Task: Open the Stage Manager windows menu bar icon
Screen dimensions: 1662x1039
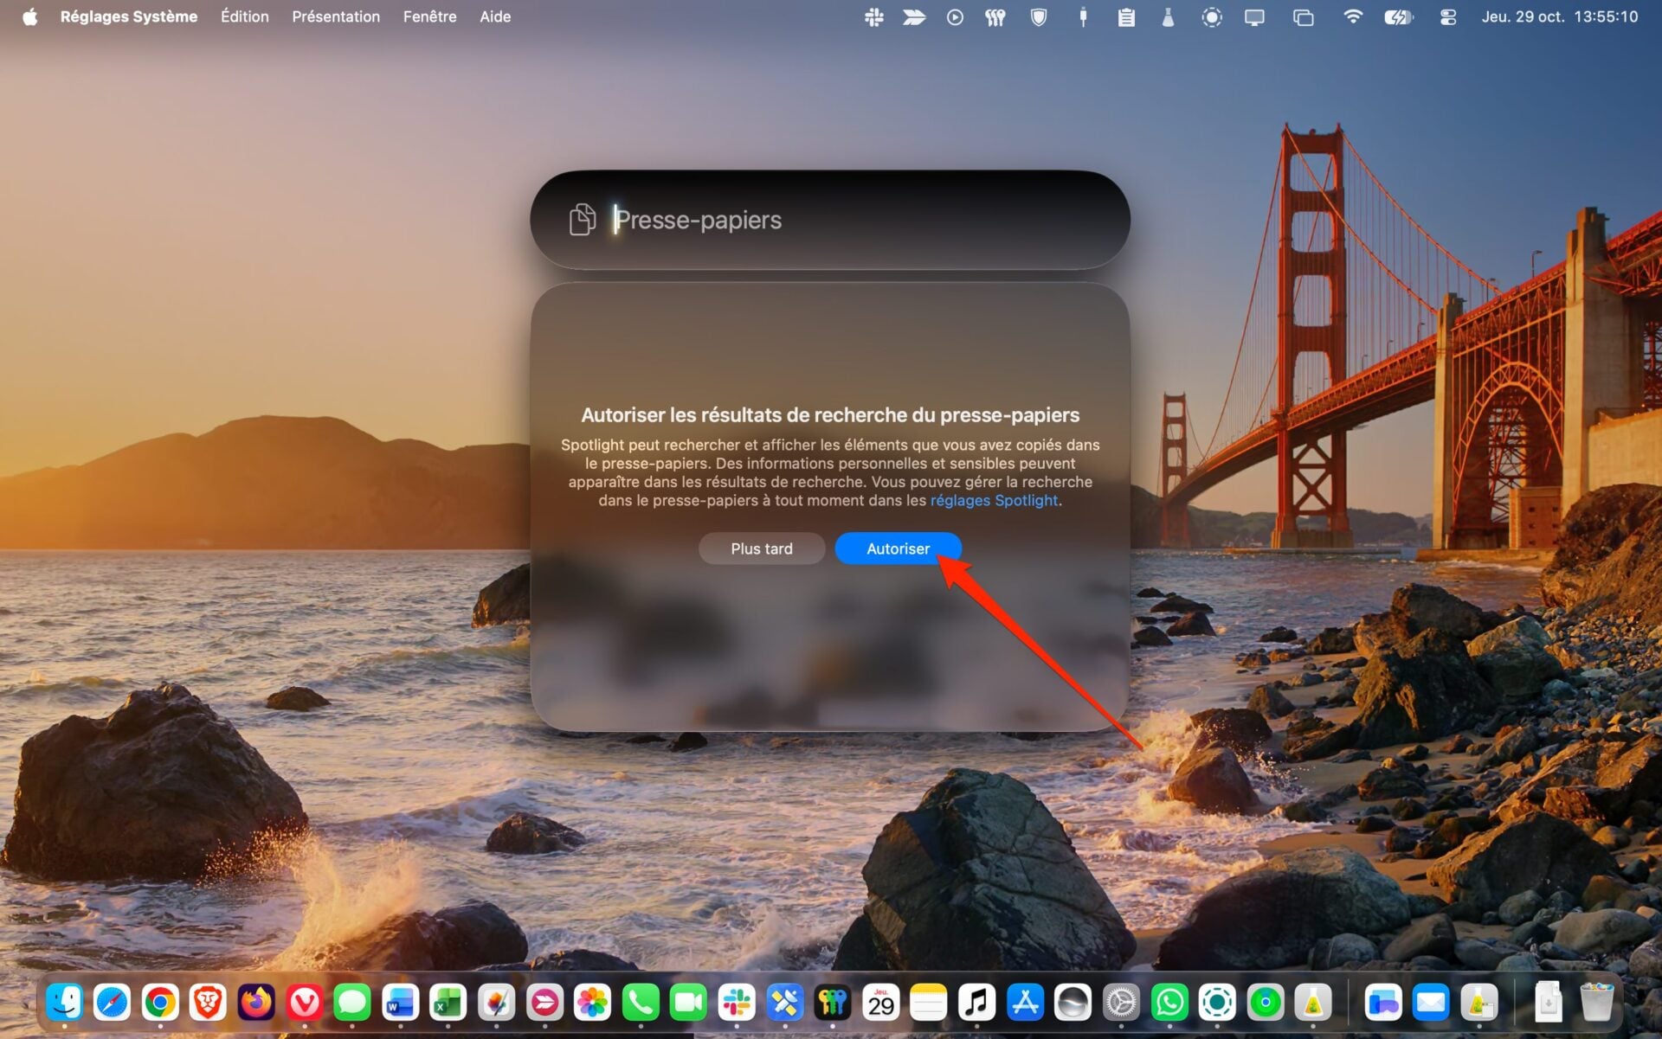Action: (x=1303, y=16)
